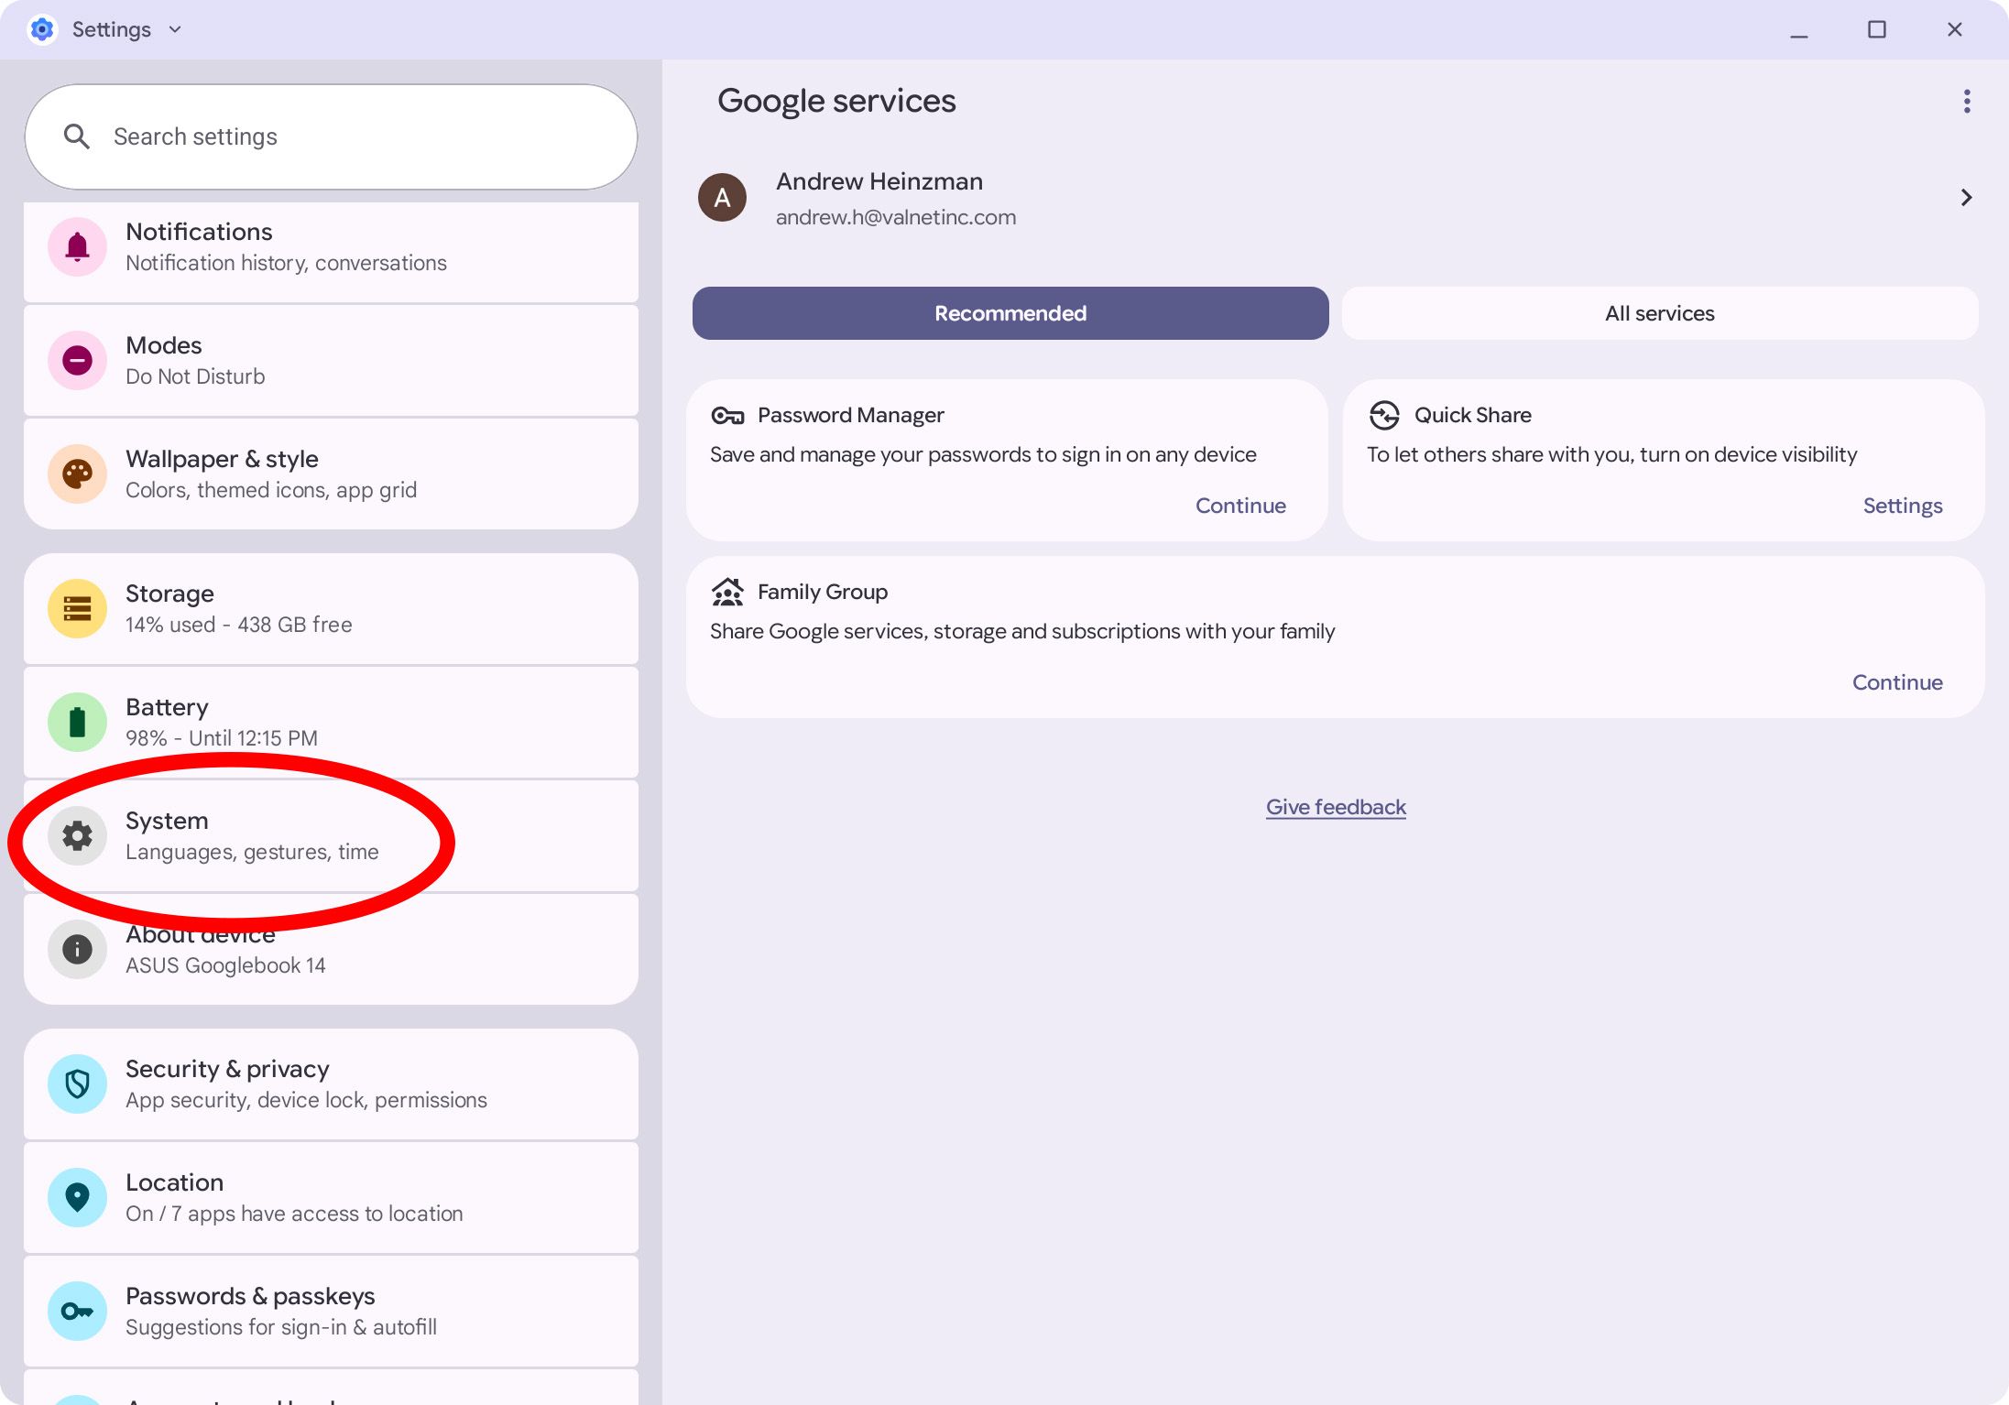Click the Notifications bell icon
Image resolution: width=2009 pixels, height=1405 pixels.
click(77, 247)
